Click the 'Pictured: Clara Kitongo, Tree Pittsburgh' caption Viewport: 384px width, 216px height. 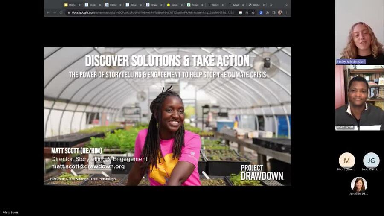click(83, 179)
